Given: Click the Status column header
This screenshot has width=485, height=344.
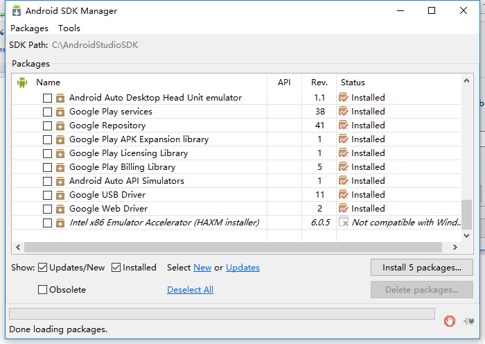Looking at the screenshot, I should (x=353, y=83).
